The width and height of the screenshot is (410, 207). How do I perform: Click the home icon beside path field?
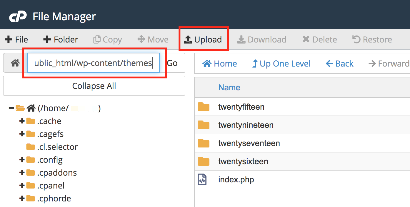tap(15, 63)
